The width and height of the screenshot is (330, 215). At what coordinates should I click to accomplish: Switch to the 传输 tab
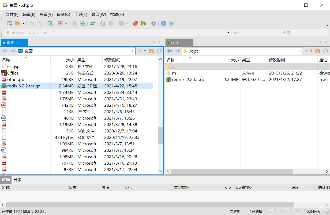pos(6,180)
